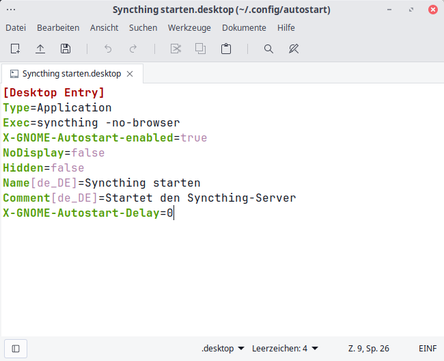The image size is (444, 361).
Task: Open the Ansicht menu
Action: [105, 28]
